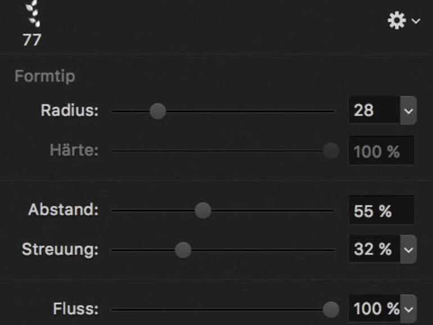The width and height of the screenshot is (433, 325).
Task: Click the Streuung slider handle
Action: [x=183, y=250]
